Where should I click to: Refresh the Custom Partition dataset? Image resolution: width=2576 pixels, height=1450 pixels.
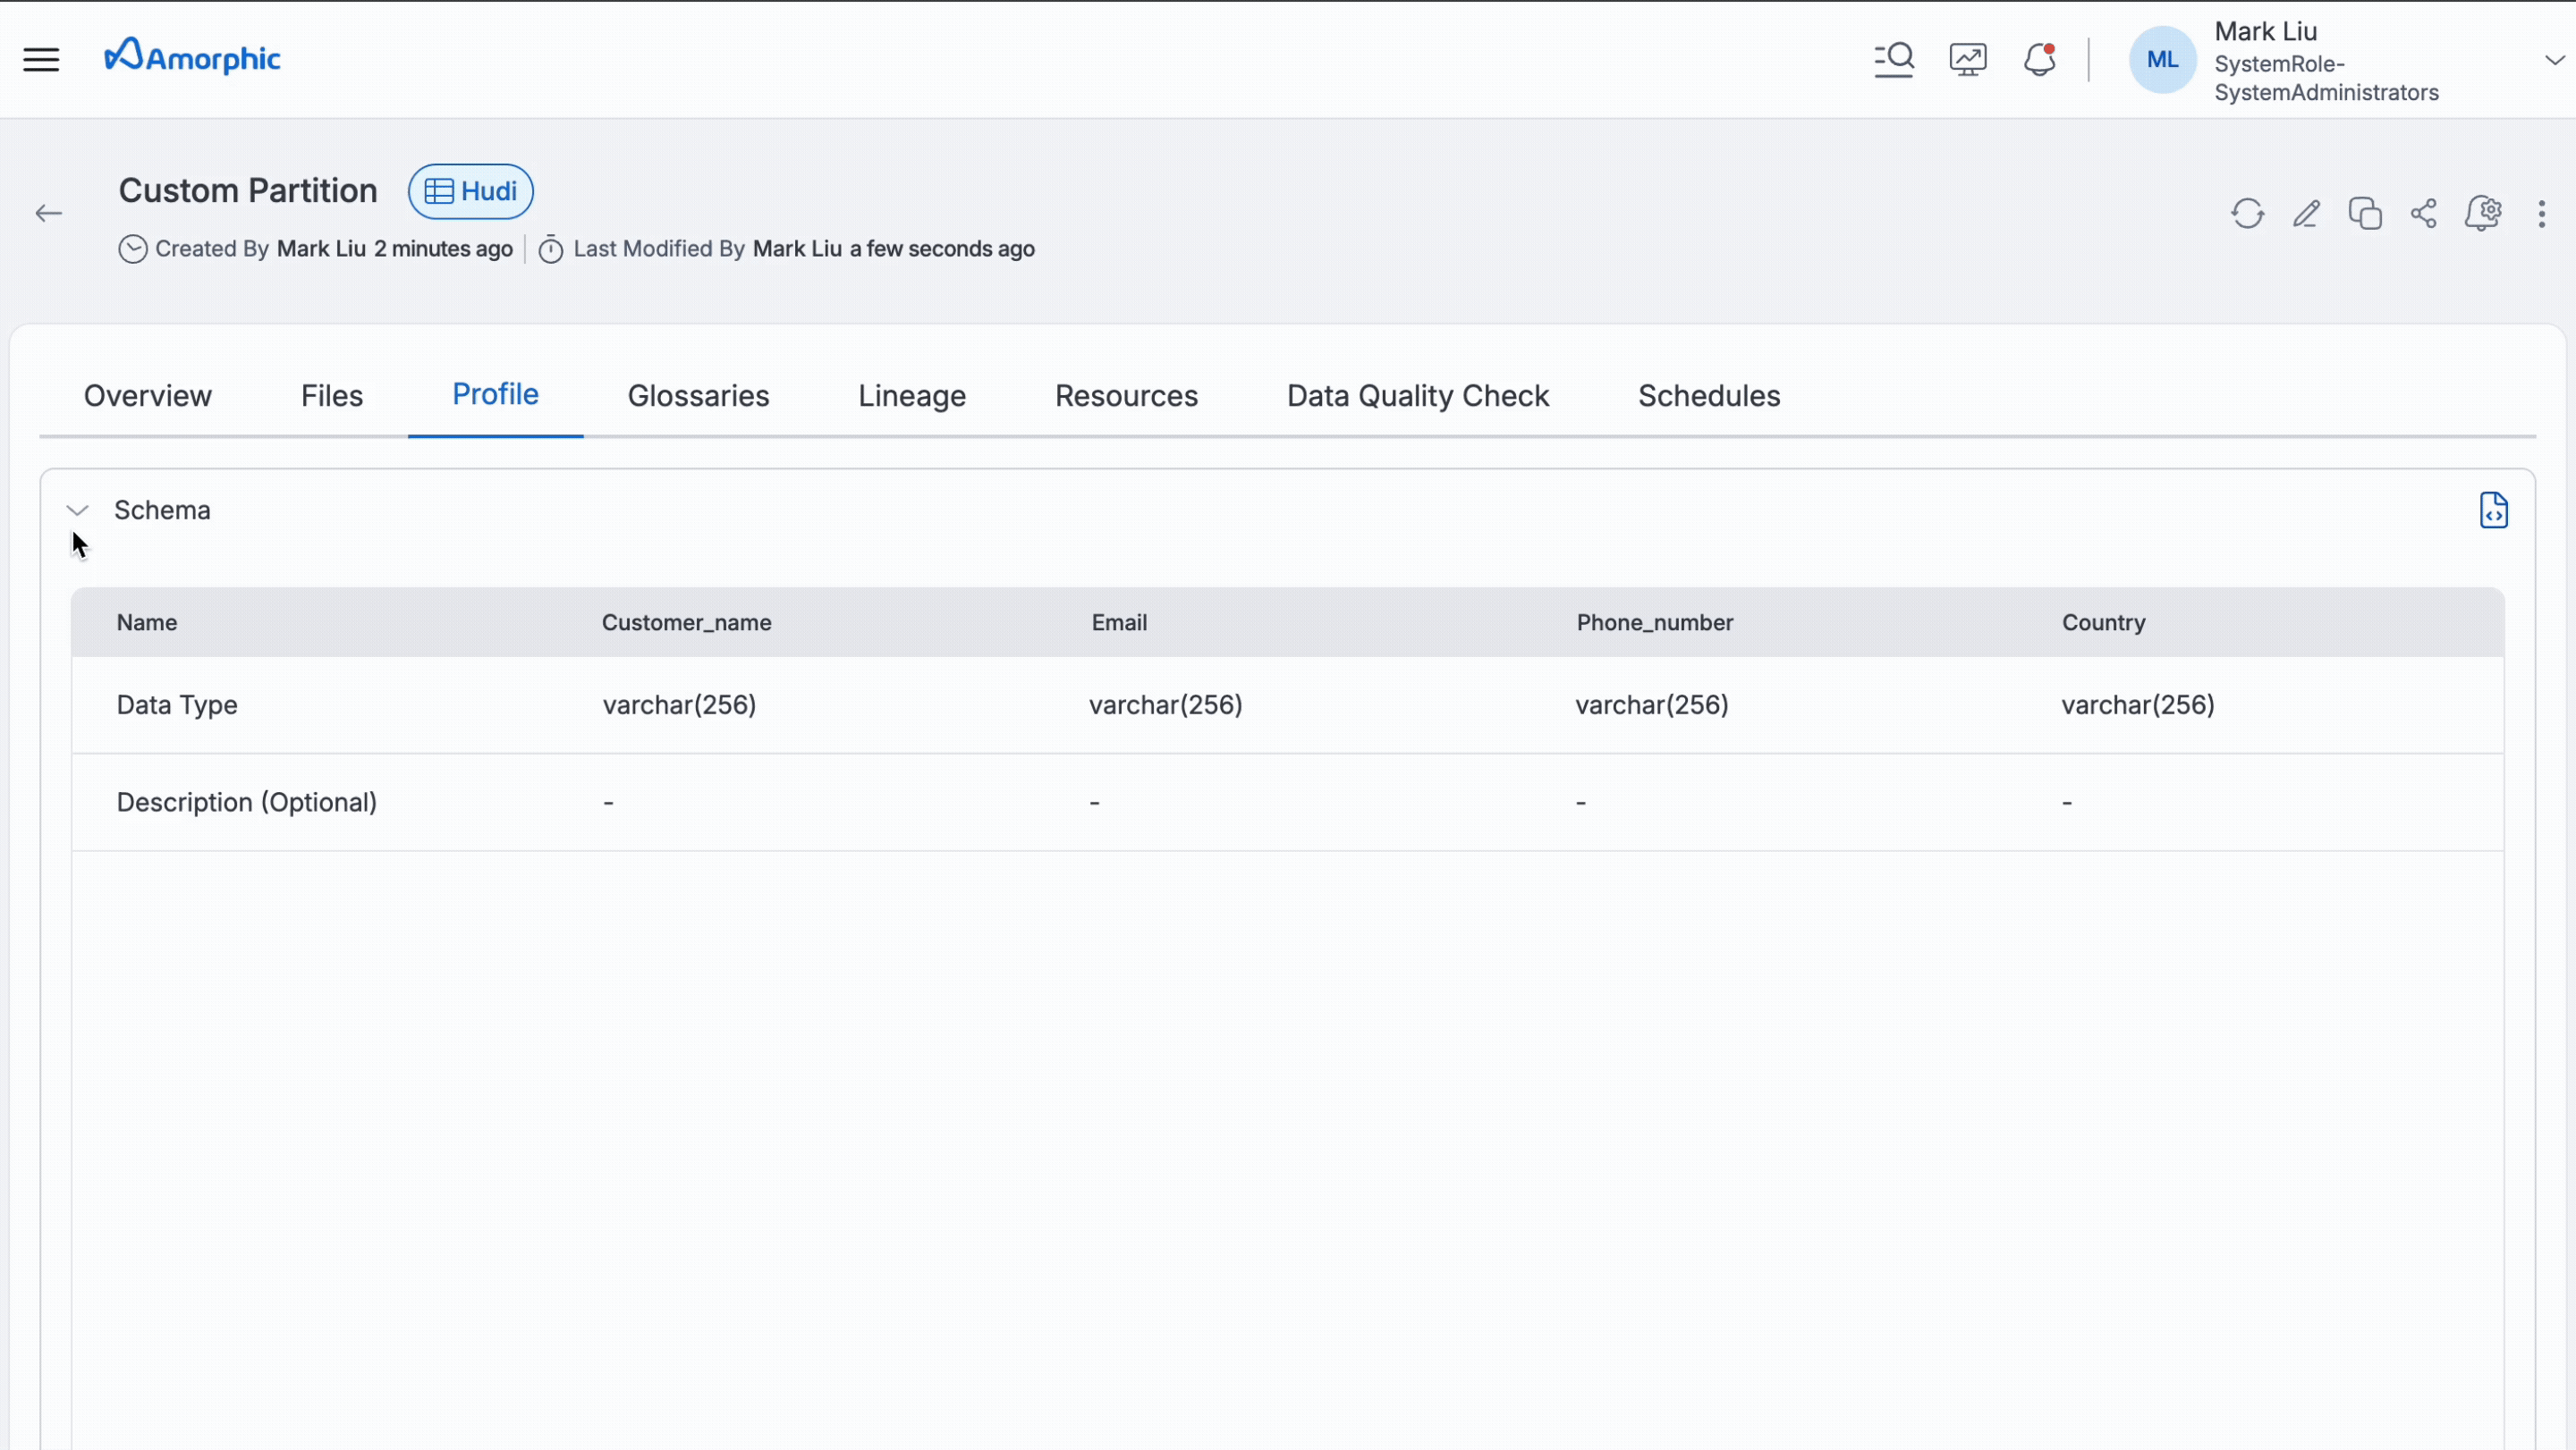pos(2247,213)
